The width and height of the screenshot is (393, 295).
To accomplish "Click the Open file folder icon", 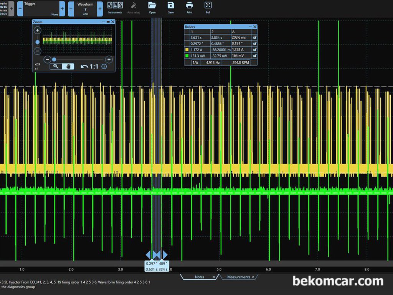I will (152, 8).
